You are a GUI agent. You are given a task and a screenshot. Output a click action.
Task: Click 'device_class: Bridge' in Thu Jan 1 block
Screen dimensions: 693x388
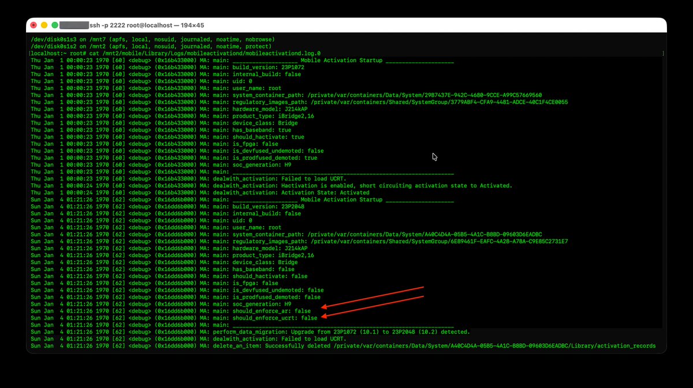[265, 123]
